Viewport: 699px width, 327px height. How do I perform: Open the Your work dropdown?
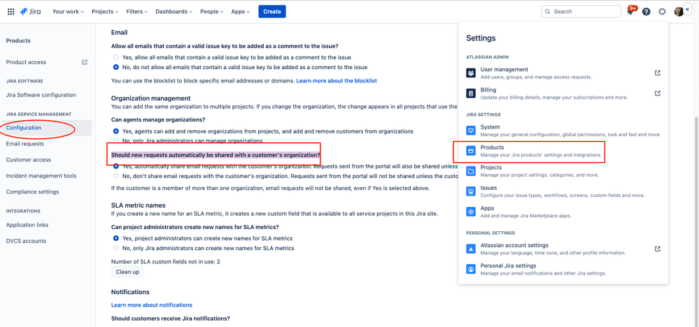click(x=68, y=12)
